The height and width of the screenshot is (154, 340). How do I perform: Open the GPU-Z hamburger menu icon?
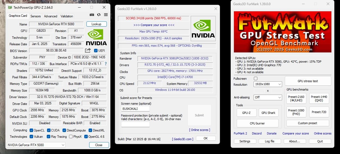(106, 15)
